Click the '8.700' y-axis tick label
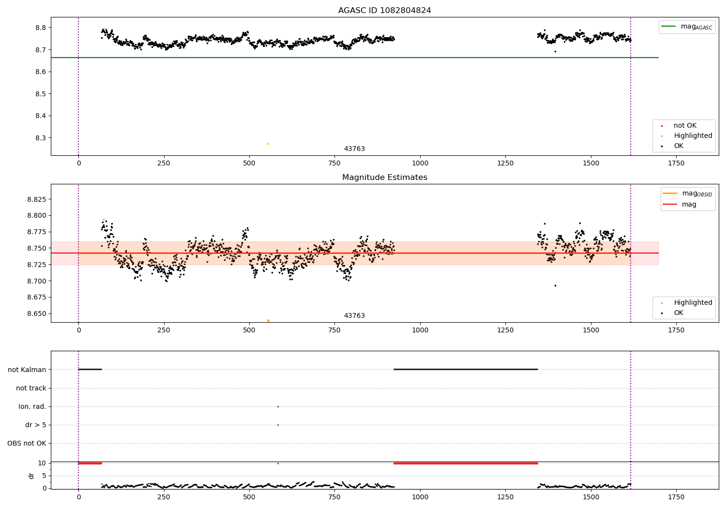Image resolution: width=726 pixels, height=508 pixels. [x=36, y=281]
